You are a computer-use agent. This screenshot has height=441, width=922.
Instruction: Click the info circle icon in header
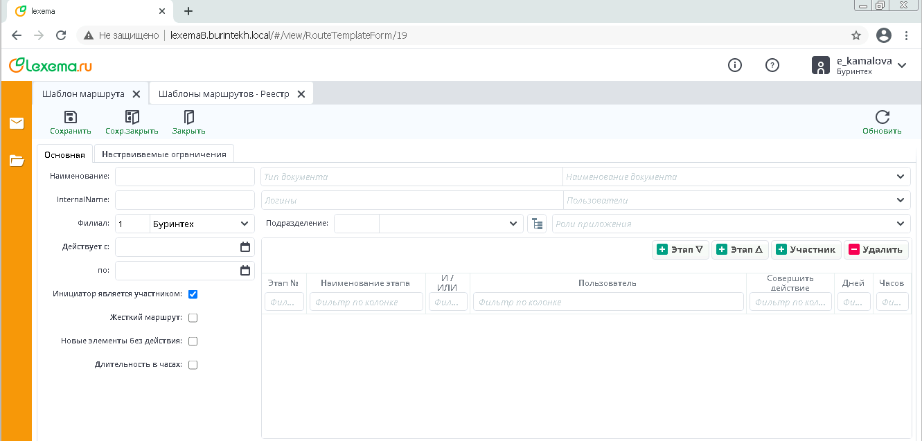coord(735,65)
